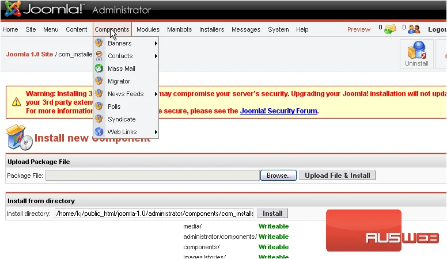Expand the Banners submenu arrow
This screenshot has width=447, height=259.
point(156,43)
